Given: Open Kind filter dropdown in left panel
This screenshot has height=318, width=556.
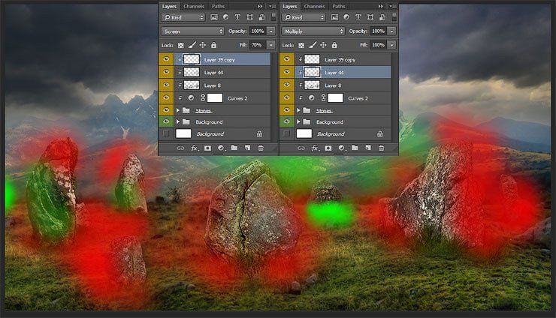Looking at the screenshot, I should point(183,17).
